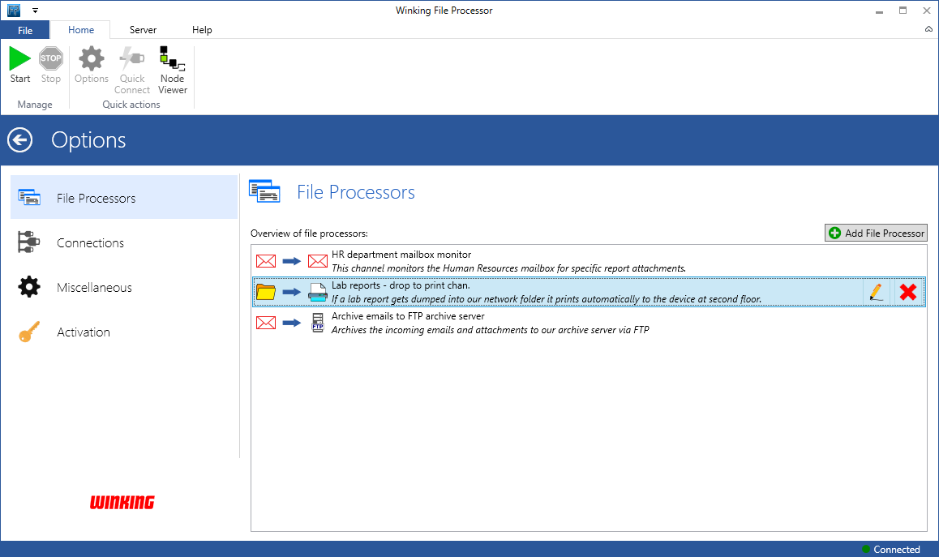The height and width of the screenshot is (557, 939).
Task: Click the Archive emails description text
Action: pyautogui.click(x=491, y=330)
